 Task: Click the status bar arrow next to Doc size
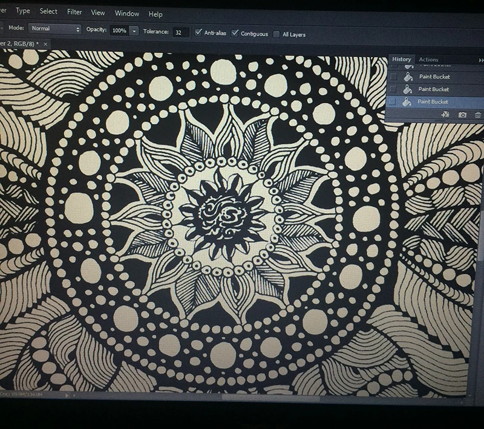click(x=67, y=395)
